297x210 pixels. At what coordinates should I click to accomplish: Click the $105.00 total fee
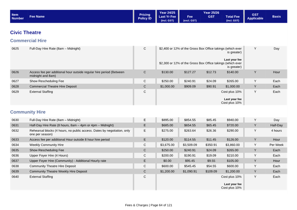(233, 161)
